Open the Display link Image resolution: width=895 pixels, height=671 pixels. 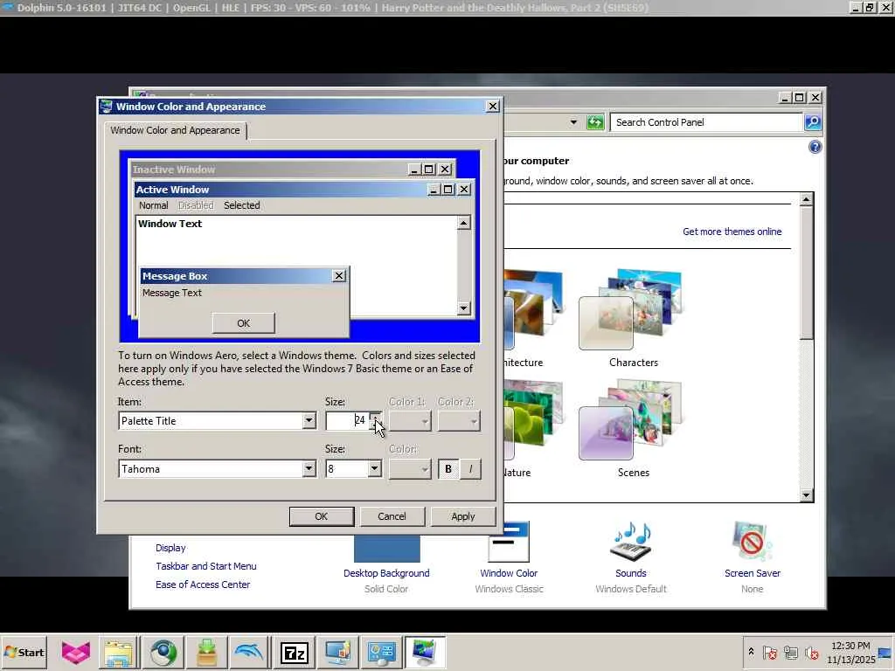pyautogui.click(x=170, y=548)
